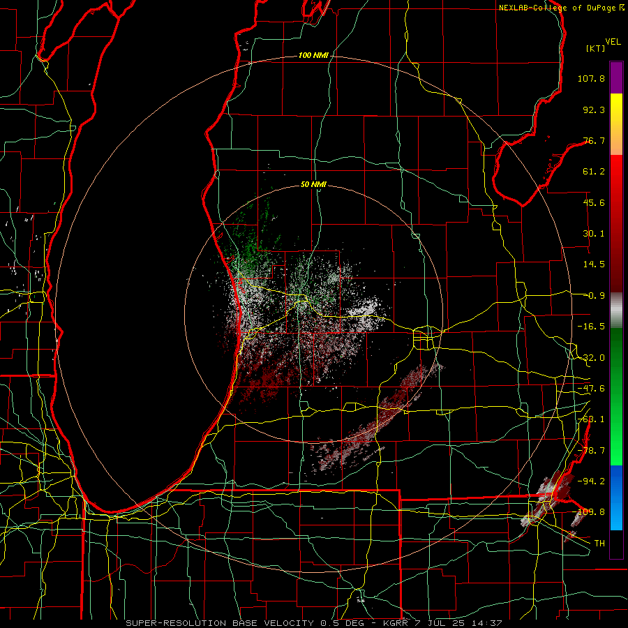Click the purple segment of the color bar
This screenshot has width=628, height=628.
coord(616,77)
